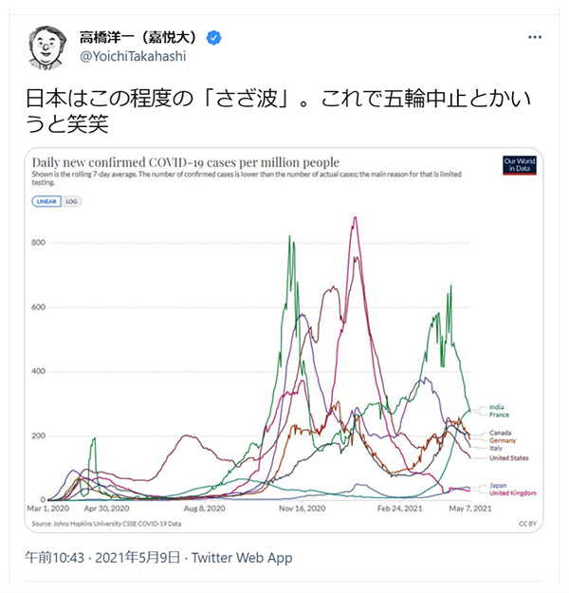This screenshot has height=593, width=569.
Task: Click the chart title about daily COVID-19 cases
Action: [x=184, y=162]
